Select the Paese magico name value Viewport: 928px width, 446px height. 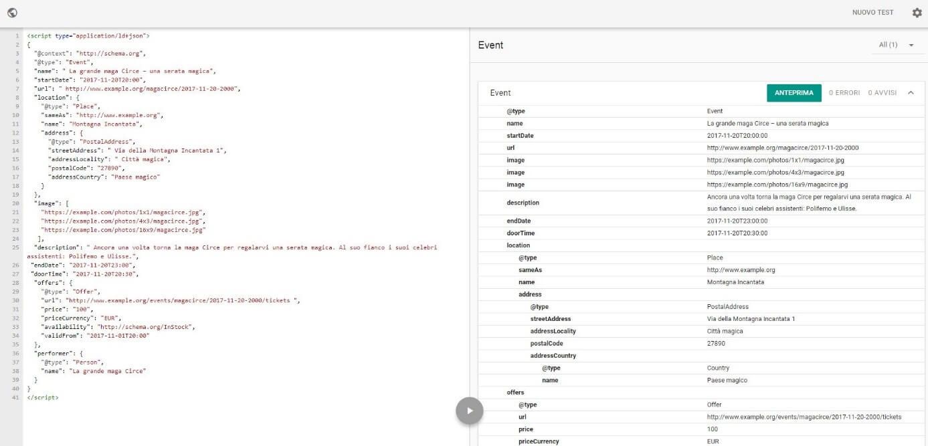click(x=726, y=380)
